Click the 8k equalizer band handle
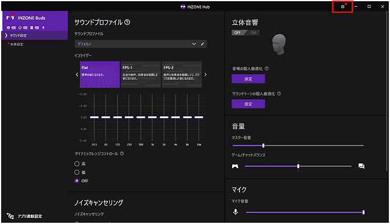This screenshot has width=390, height=224. click(187, 117)
